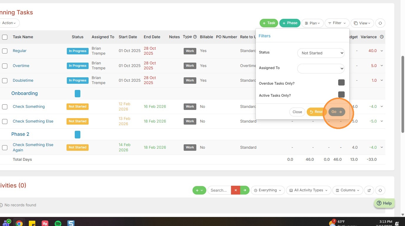405x226 pixels.
Task: Open the activities export icon
Action: (x=369, y=190)
